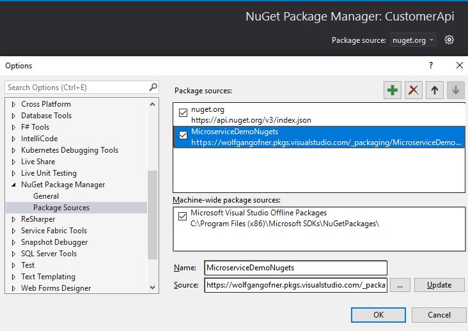Expand F# Tools tree node
Image resolution: width=468 pixels, height=331 pixels.
[x=13, y=127]
